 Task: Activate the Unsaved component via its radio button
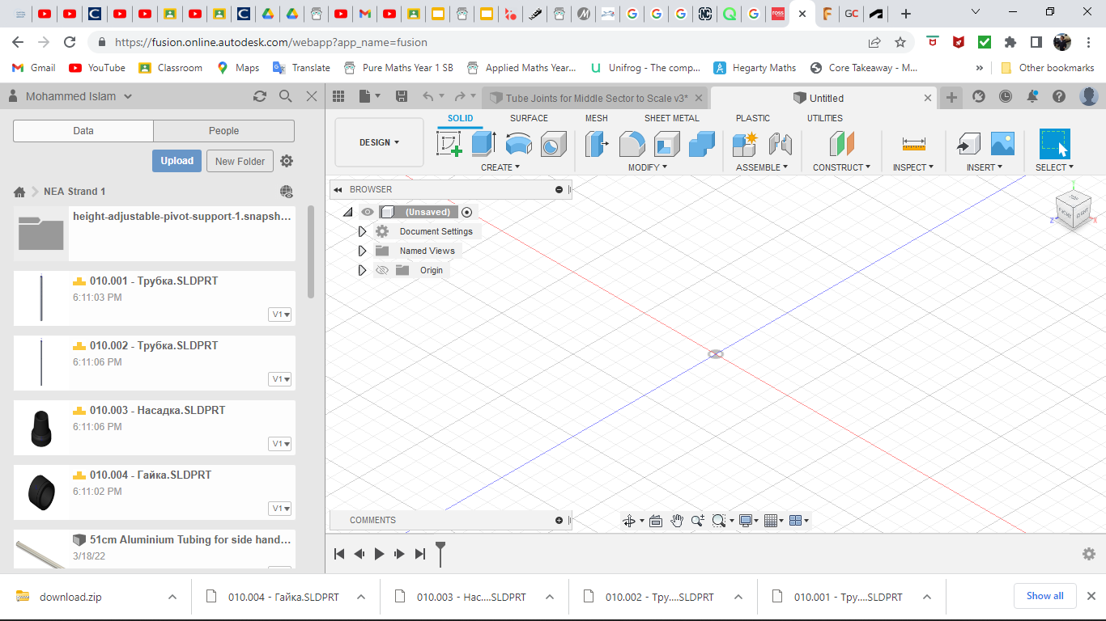pos(466,211)
